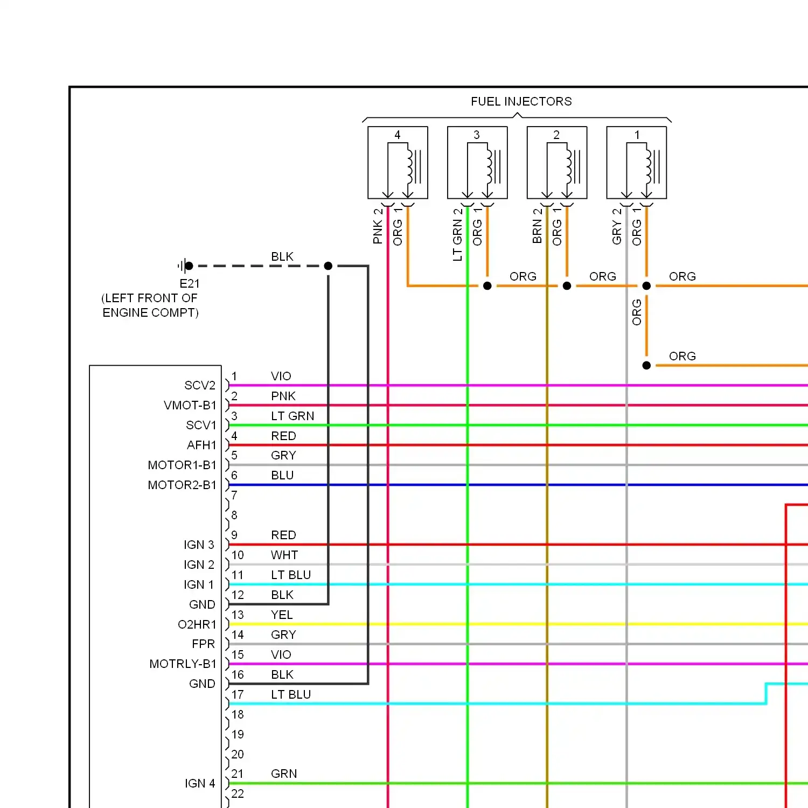Click the PNK wire label on pin 2
The width and height of the screenshot is (808, 808).
click(x=283, y=396)
